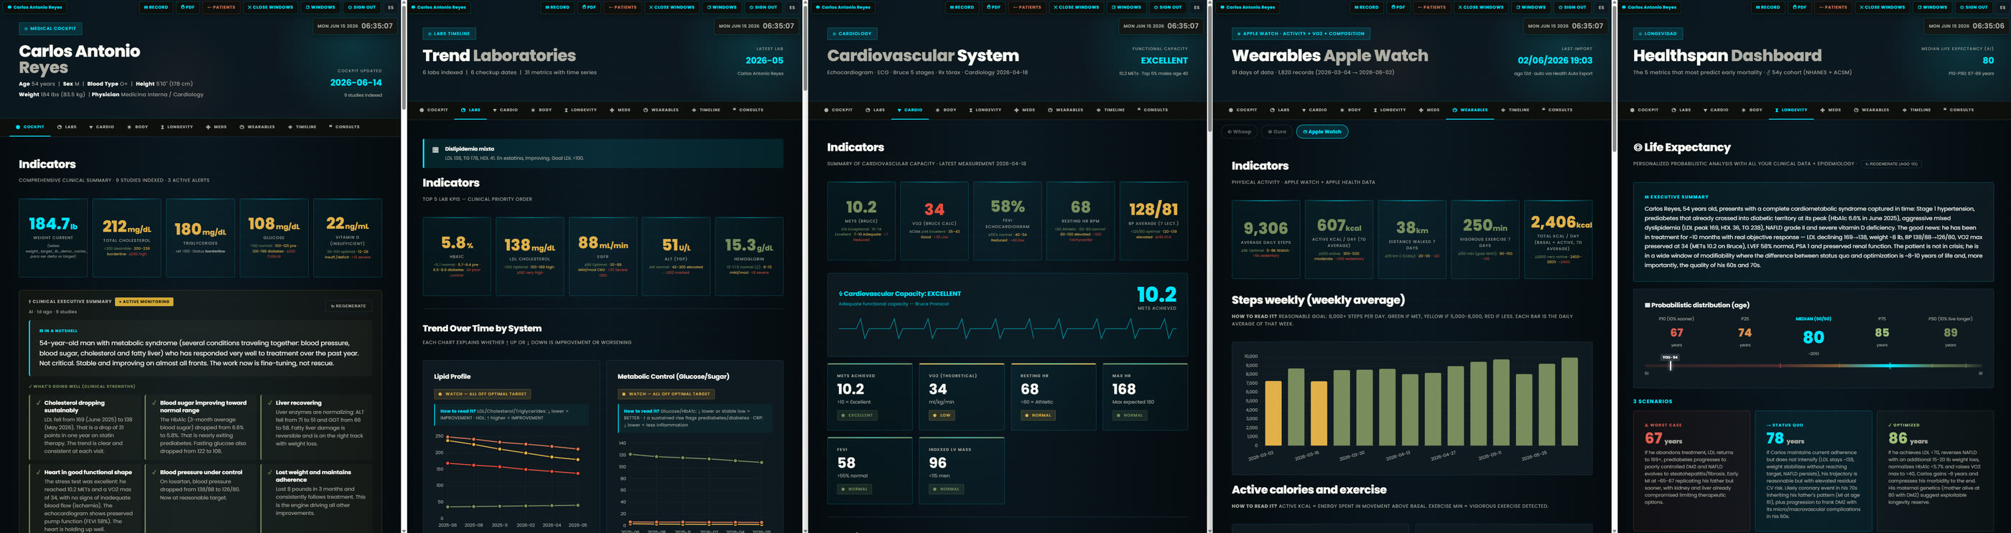Click the Longevidad header badge
Screen dimensions: 2011x533
click(1658, 34)
